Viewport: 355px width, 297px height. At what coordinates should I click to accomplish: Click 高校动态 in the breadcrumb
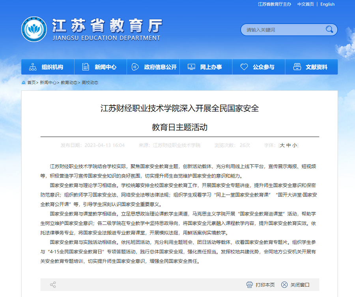(90, 82)
